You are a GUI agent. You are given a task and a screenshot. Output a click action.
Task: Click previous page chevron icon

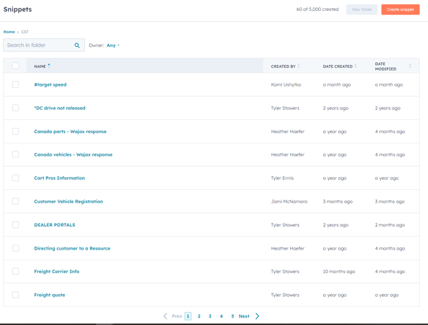click(165, 316)
